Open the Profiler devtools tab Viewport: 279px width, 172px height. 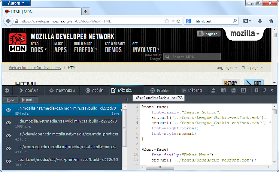tap(160, 91)
